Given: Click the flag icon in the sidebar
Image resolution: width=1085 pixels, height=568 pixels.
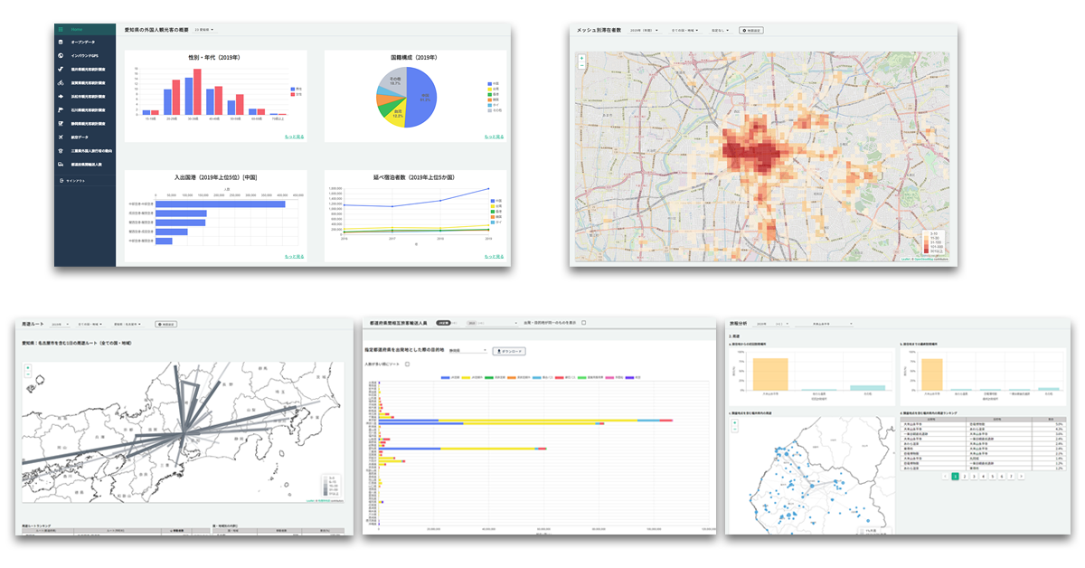Looking at the screenshot, I should pyautogui.click(x=61, y=109).
